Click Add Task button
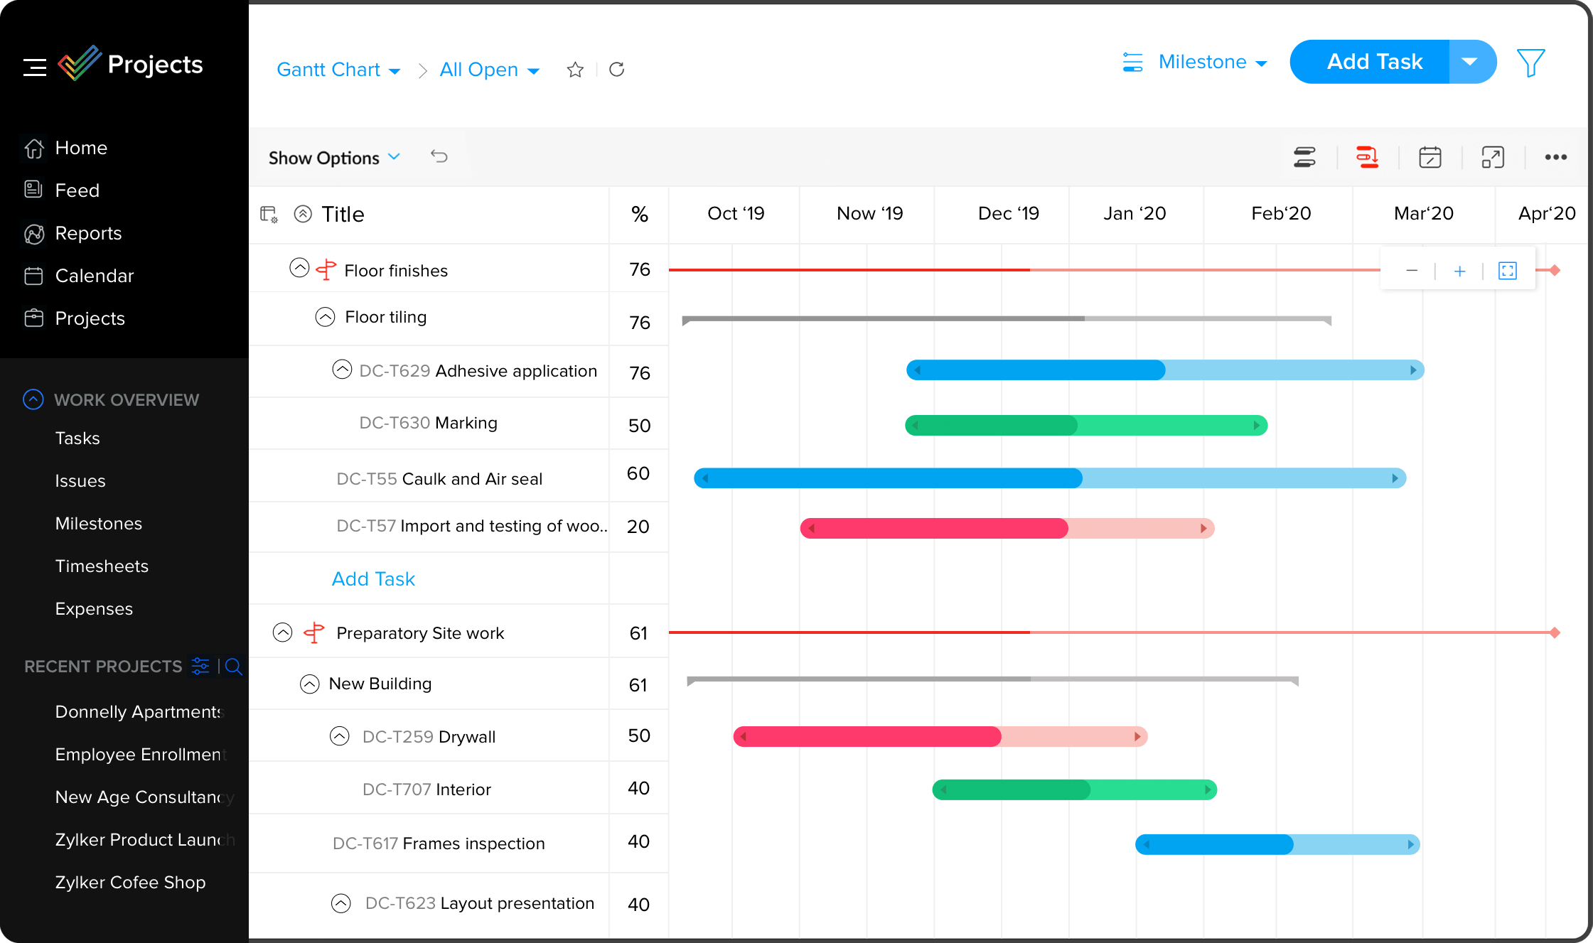 pyautogui.click(x=1375, y=62)
